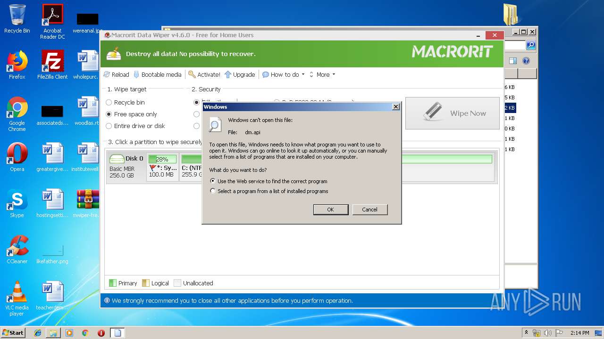
Task: Click the Upgrade arrow icon
Action: (228, 74)
